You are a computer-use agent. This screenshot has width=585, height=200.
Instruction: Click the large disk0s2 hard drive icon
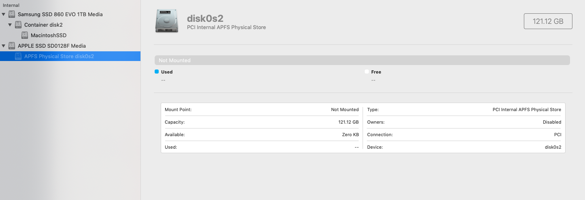click(x=166, y=21)
